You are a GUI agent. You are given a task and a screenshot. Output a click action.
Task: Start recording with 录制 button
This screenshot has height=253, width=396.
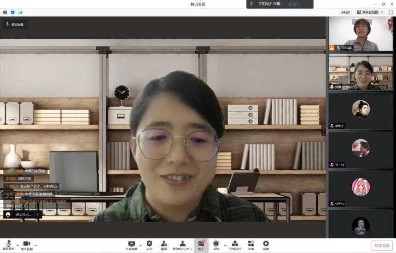pyautogui.click(x=216, y=245)
